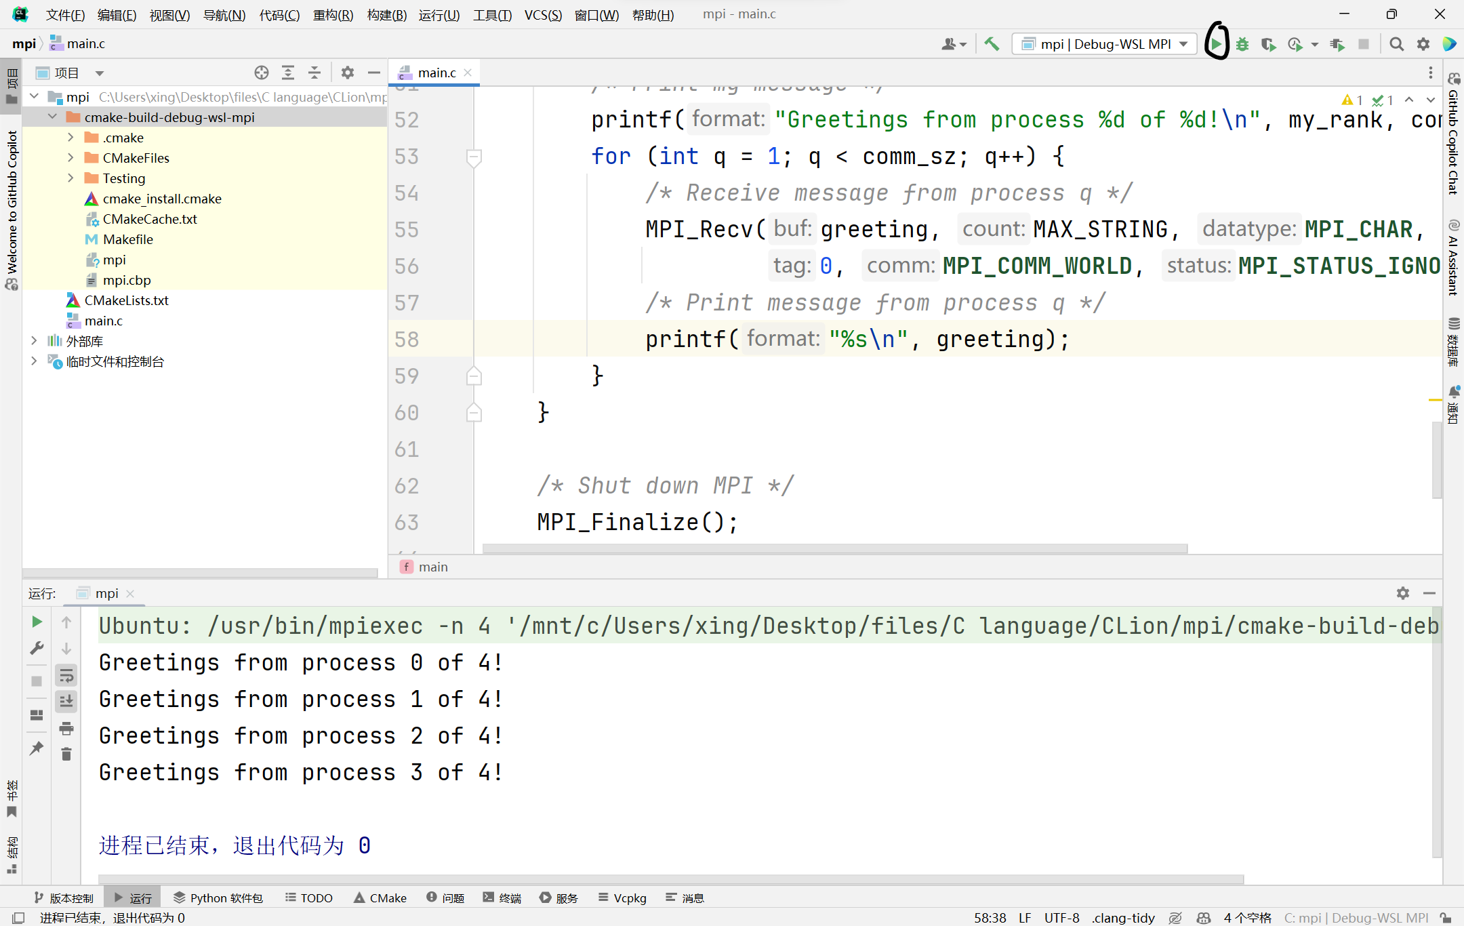
Task: Open the 编辑(E) menu
Action: [x=117, y=14]
